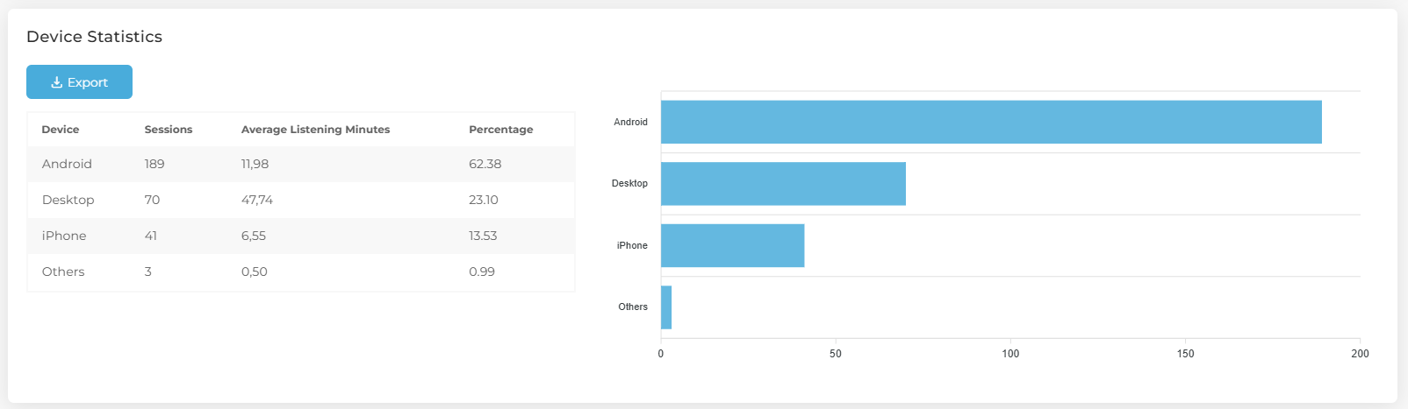Select the Device column header
The width and height of the screenshot is (1408, 409).
click(61, 129)
